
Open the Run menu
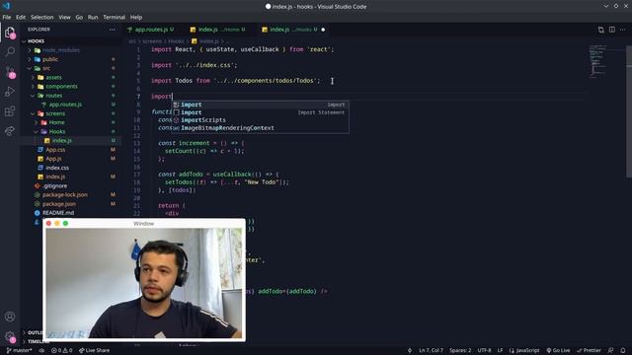click(93, 18)
